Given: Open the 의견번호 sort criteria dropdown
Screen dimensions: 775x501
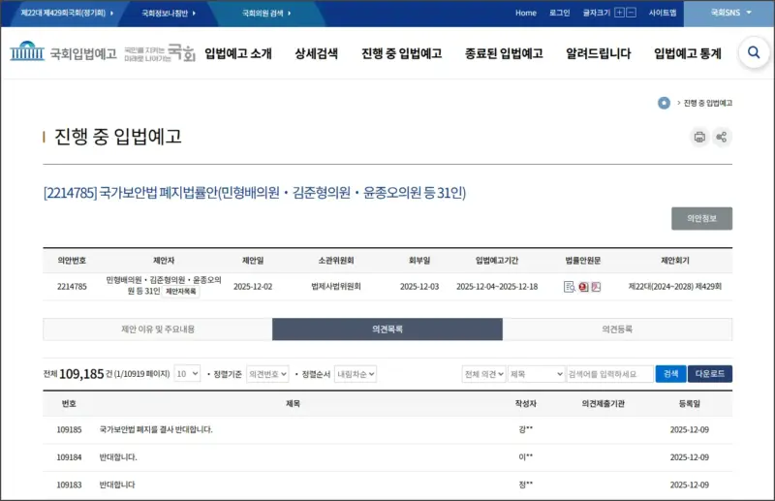Looking at the screenshot, I should [267, 374].
